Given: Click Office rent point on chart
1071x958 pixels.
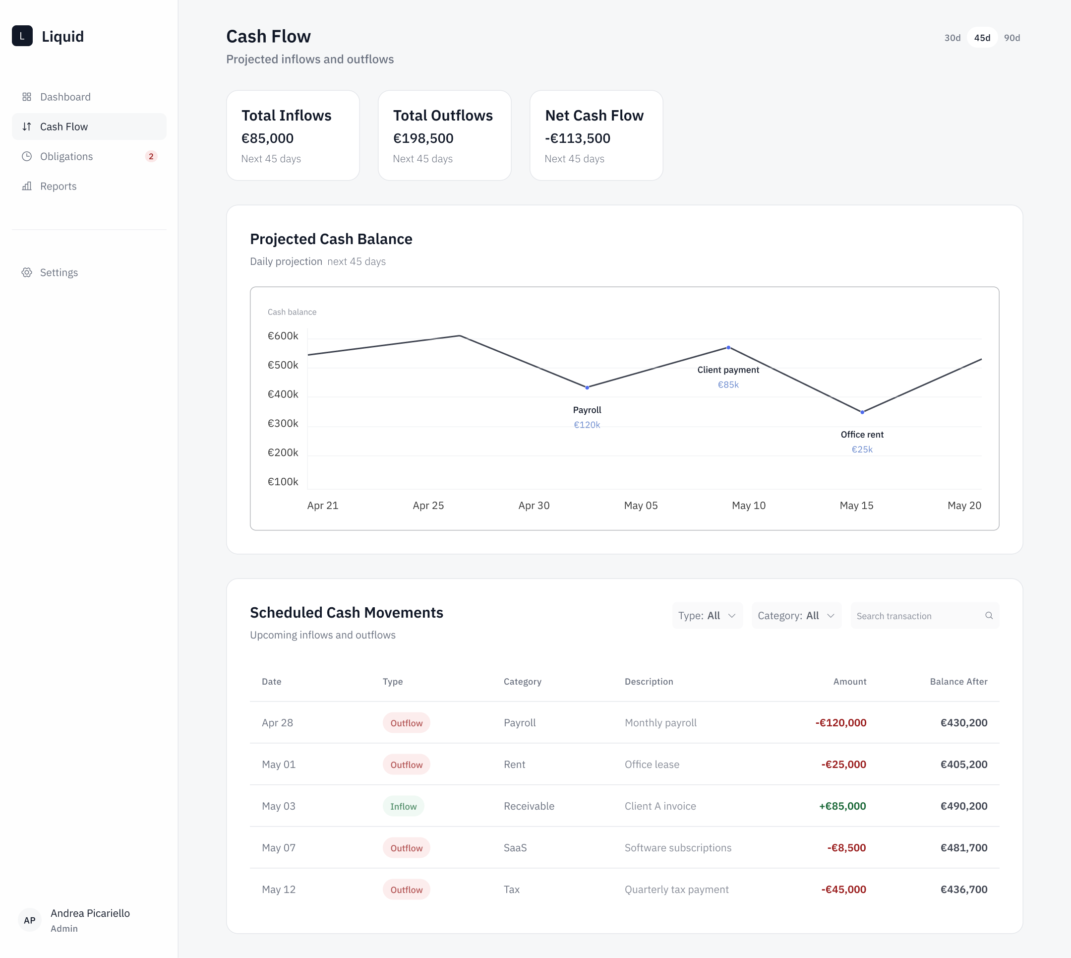Looking at the screenshot, I should click(862, 412).
